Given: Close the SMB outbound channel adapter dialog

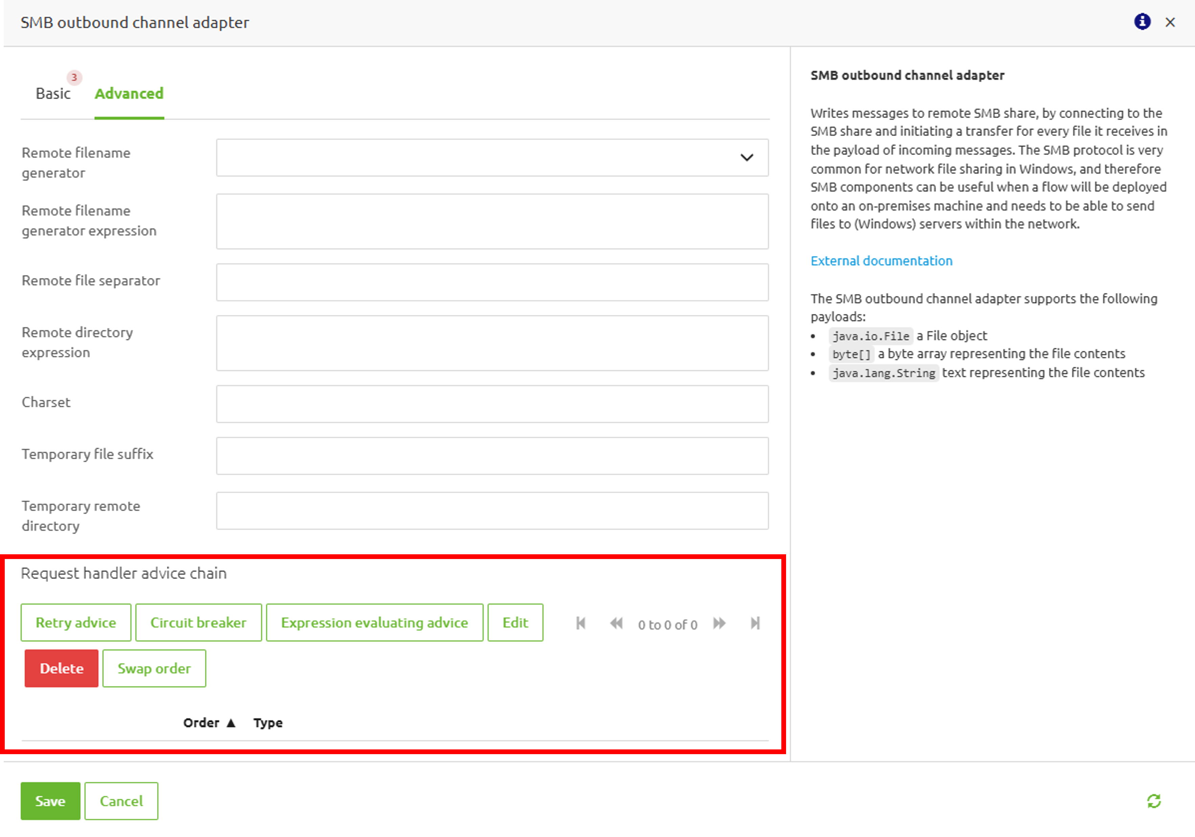Looking at the screenshot, I should [x=1170, y=22].
